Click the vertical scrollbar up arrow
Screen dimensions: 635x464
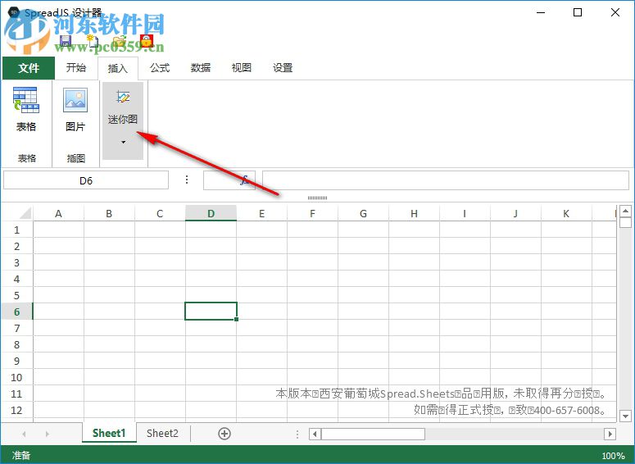(x=626, y=212)
